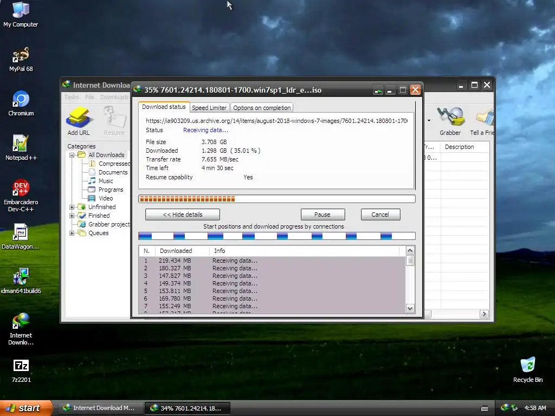Viewport: 555px width, 416px height.
Task: Select connection row with 219.434 MB
Action: click(x=272, y=261)
